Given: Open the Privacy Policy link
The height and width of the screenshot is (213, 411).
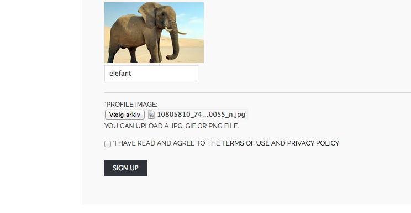Looking at the screenshot, I should (x=313, y=143).
